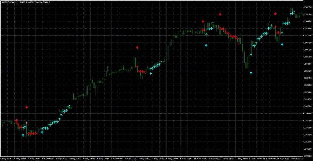Click the cyan up arrow below 8 May 07:00 candles
Viewport: 313px width, 161px height.
click(x=151, y=74)
